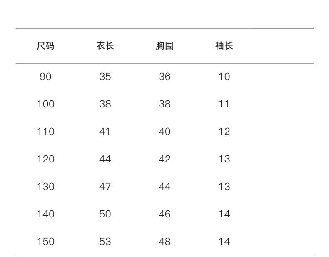Click 胸围 value 48 for size 150
This screenshot has height=257, width=329.
164,242
